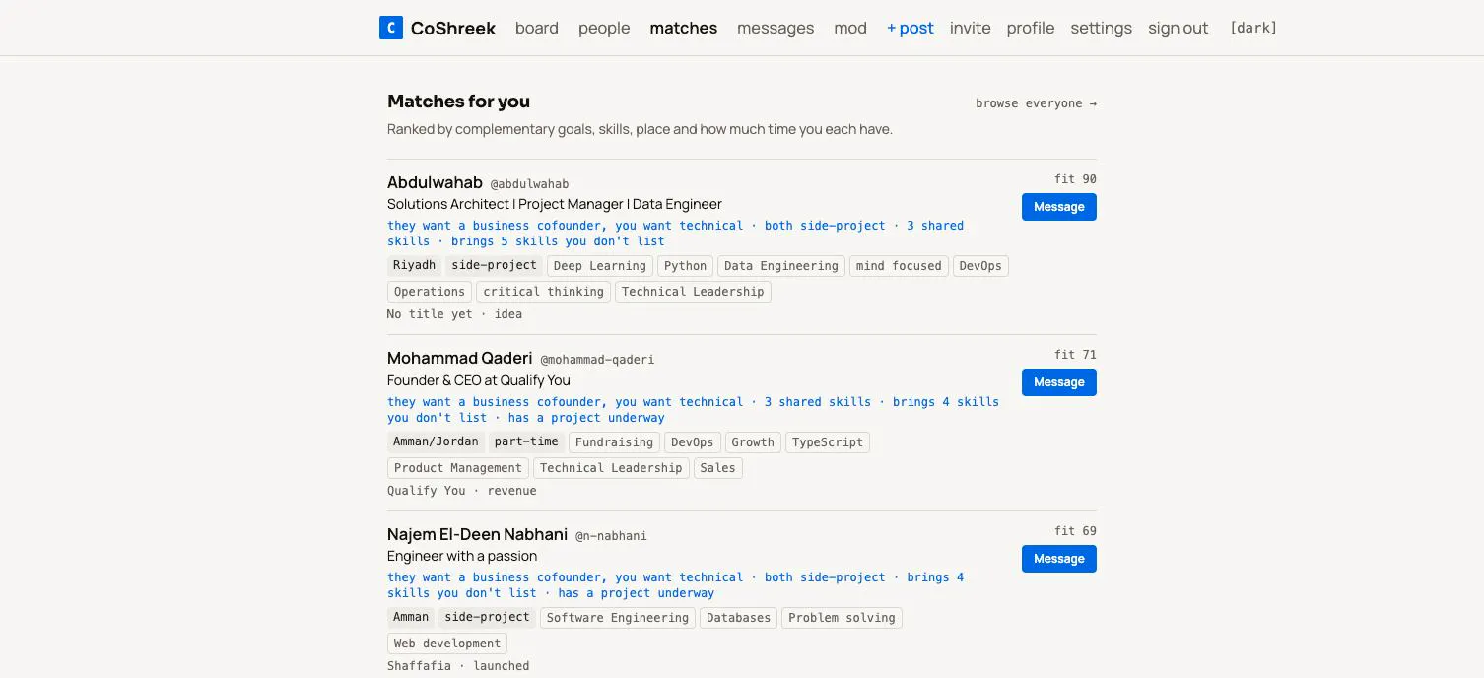Click the Web development tag

coord(447,644)
